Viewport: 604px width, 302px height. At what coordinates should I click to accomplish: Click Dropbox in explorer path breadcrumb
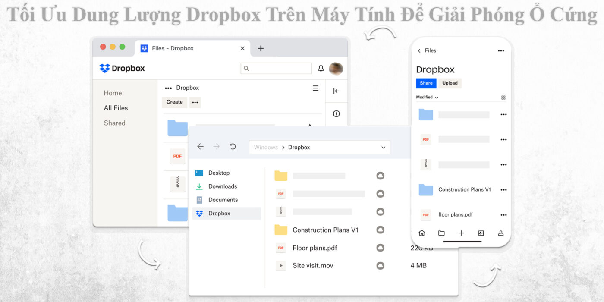point(299,147)
